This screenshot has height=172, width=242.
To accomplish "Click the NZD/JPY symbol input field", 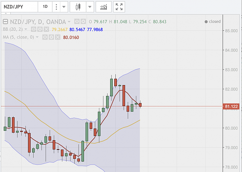I will click(x=19, y=7).
